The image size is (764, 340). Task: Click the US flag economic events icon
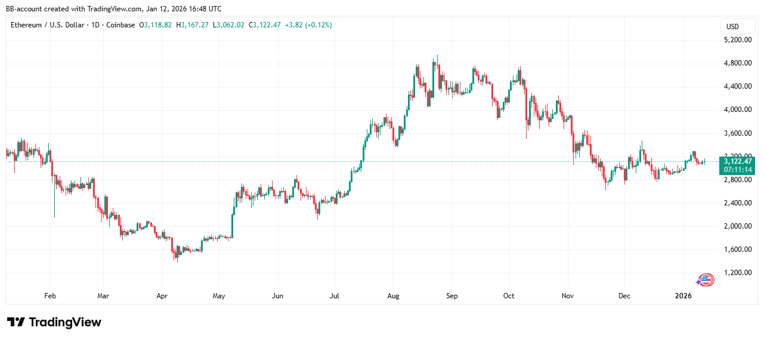[706, 279]
